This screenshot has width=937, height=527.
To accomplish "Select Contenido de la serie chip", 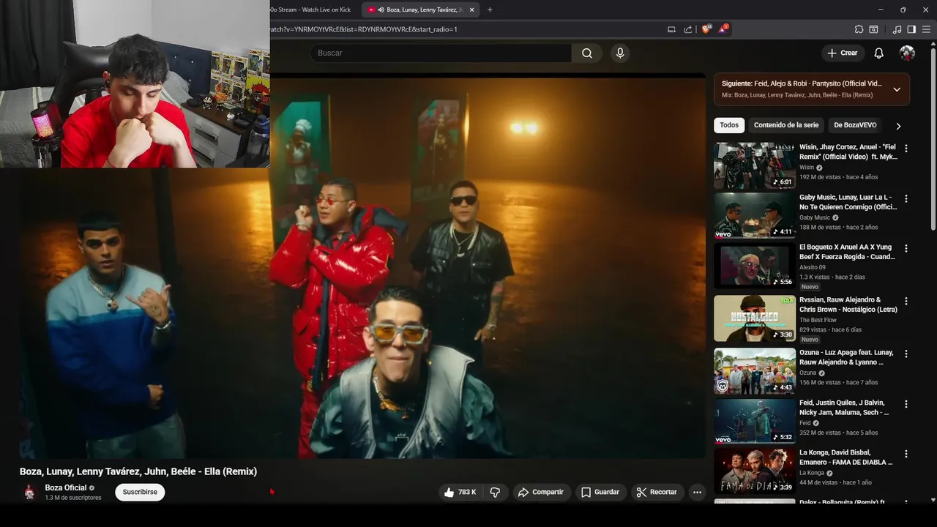I will [x=786, y=125].
